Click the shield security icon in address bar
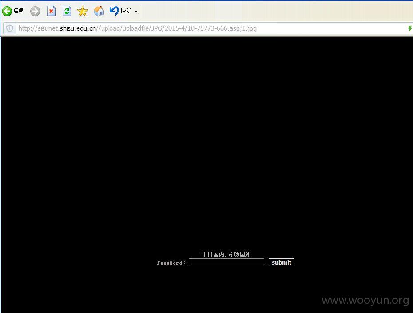 10,28
